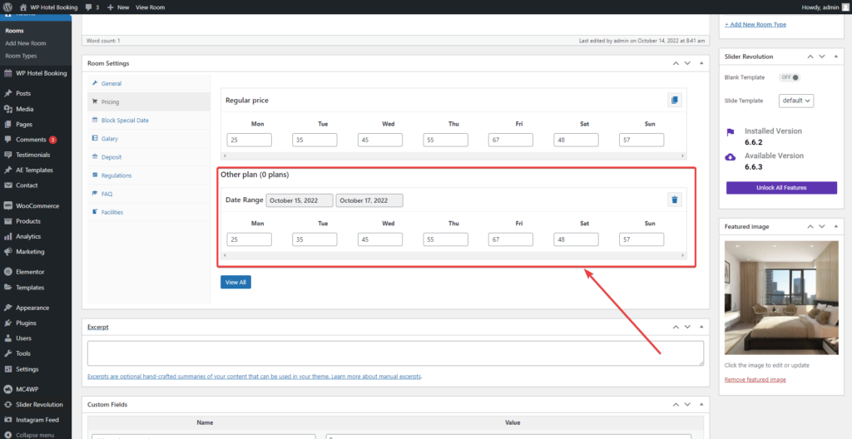The image size is (852, 439).
Task: Delete the other plan with trash icon
Action: pos(674,200)
